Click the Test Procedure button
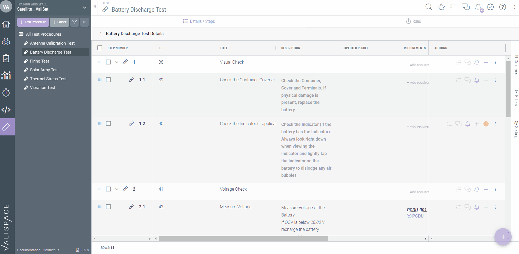 [x=33, y=22]
